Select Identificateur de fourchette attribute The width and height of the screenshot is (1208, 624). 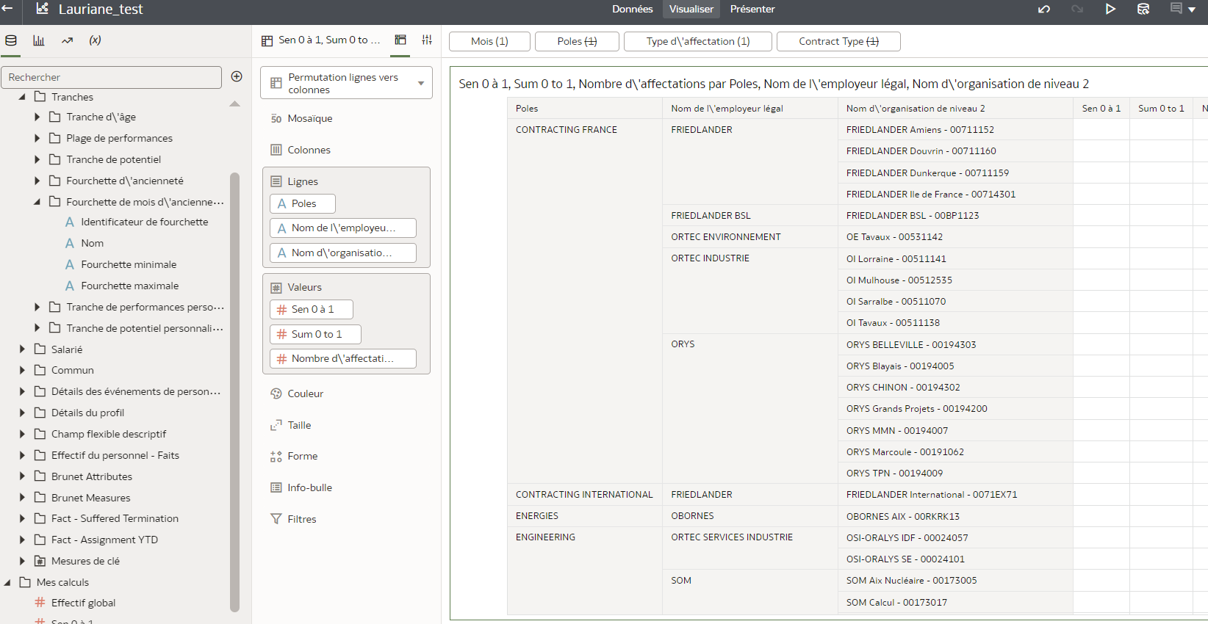click(144, 222)
